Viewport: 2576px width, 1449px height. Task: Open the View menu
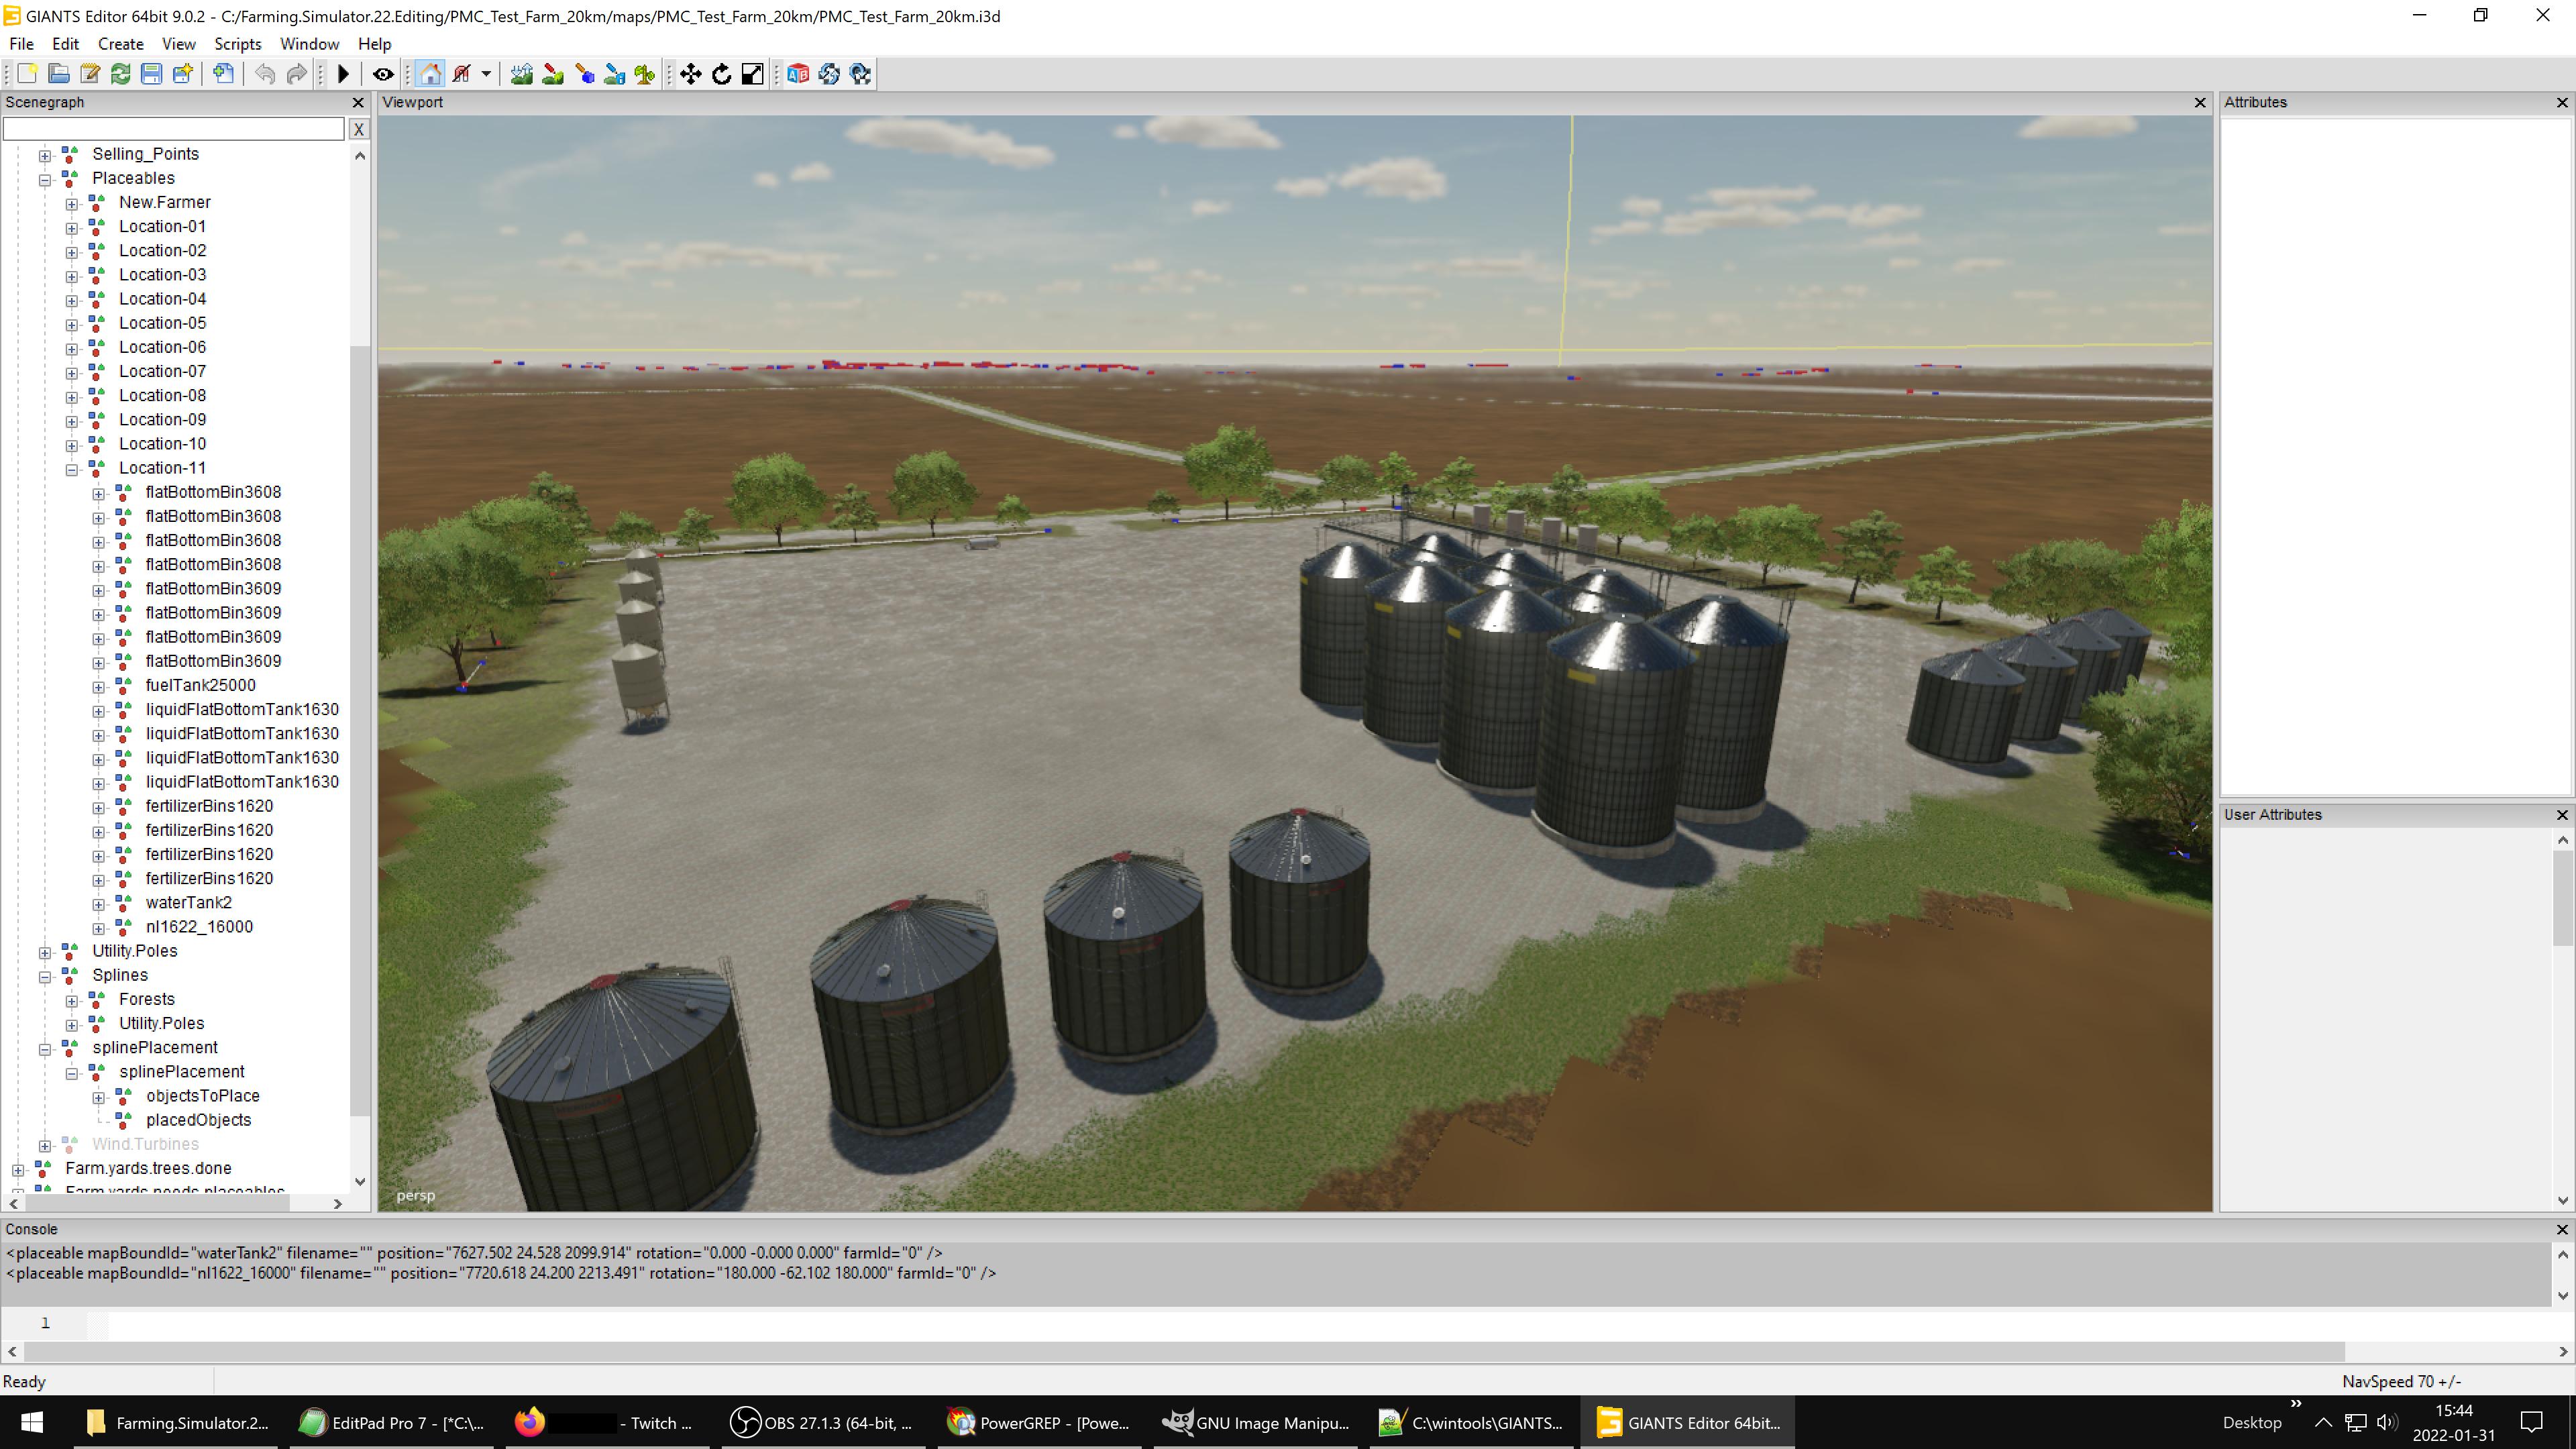click(x=179, y=44)
